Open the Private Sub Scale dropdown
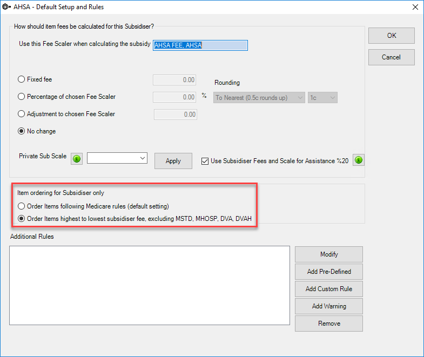This screenshot has height=357, width=424. coord(117,158)
